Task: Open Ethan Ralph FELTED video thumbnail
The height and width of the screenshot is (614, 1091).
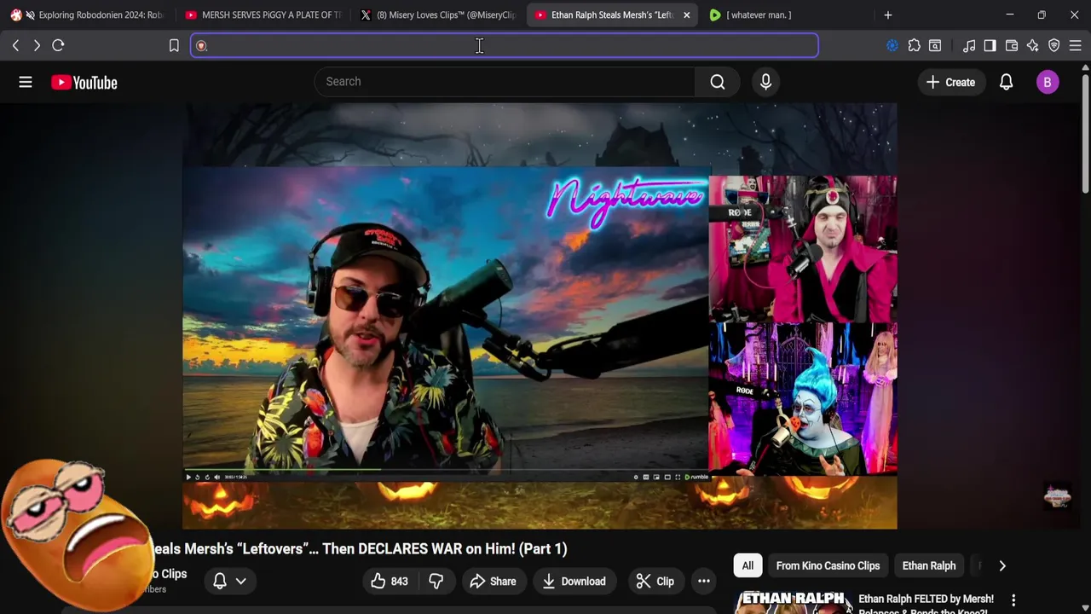Action: (794, 602)
